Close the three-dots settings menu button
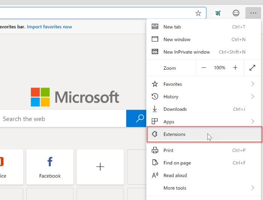The image size is (263, 200). [253, 13]
